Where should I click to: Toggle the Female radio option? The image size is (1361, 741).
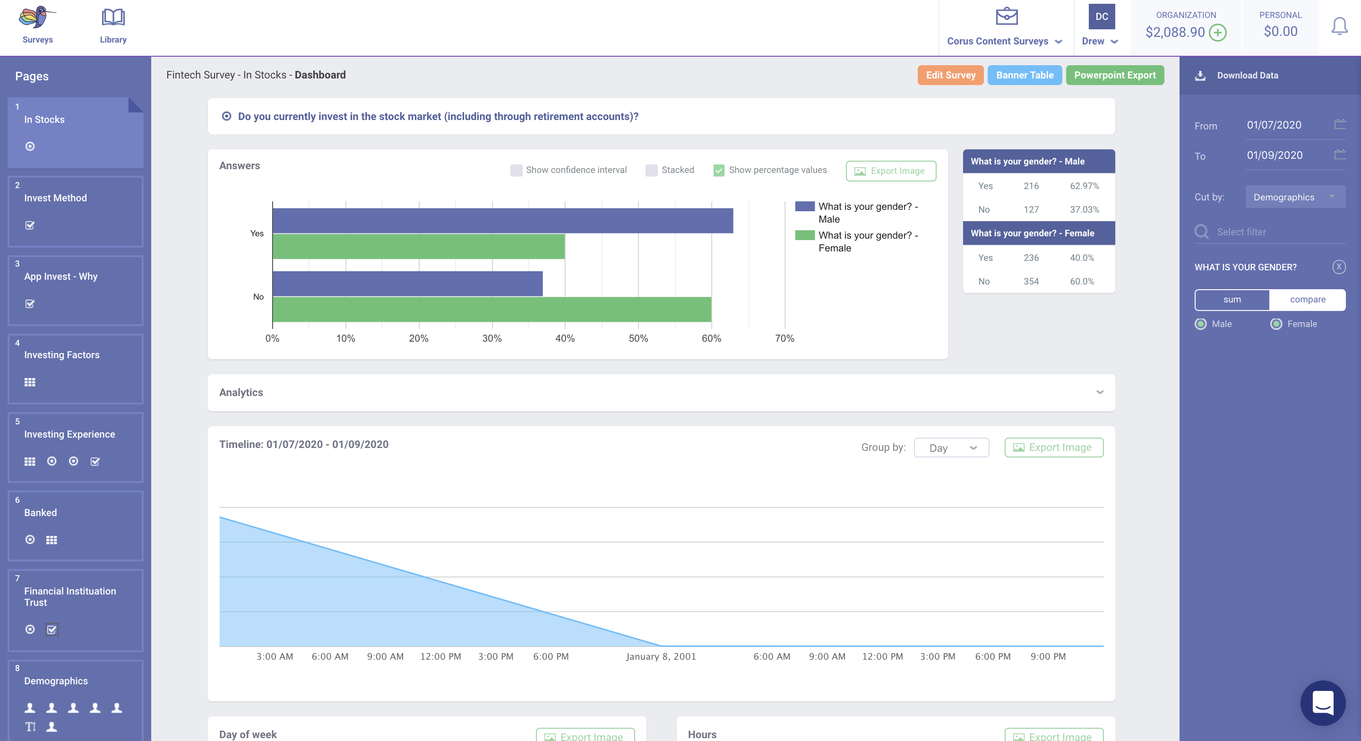[x=1276, y=324]
